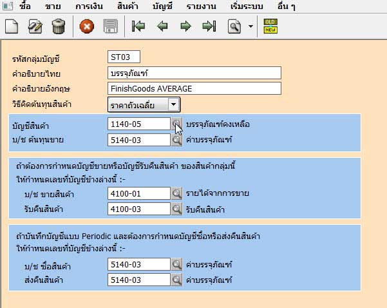Click the บ/ช ซื้อสินค้า code field
Image resolution: width=387 pixels, height=308 pixels.
tap(139, 264)
